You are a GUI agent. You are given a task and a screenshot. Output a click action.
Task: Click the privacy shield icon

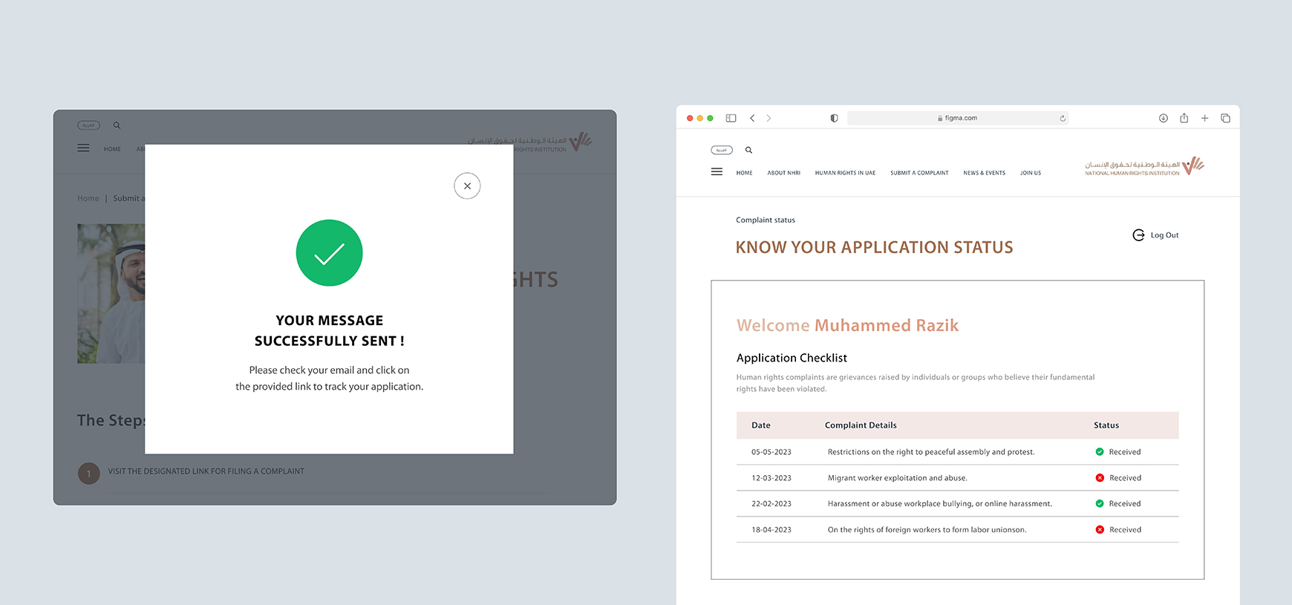click(834, 118)
